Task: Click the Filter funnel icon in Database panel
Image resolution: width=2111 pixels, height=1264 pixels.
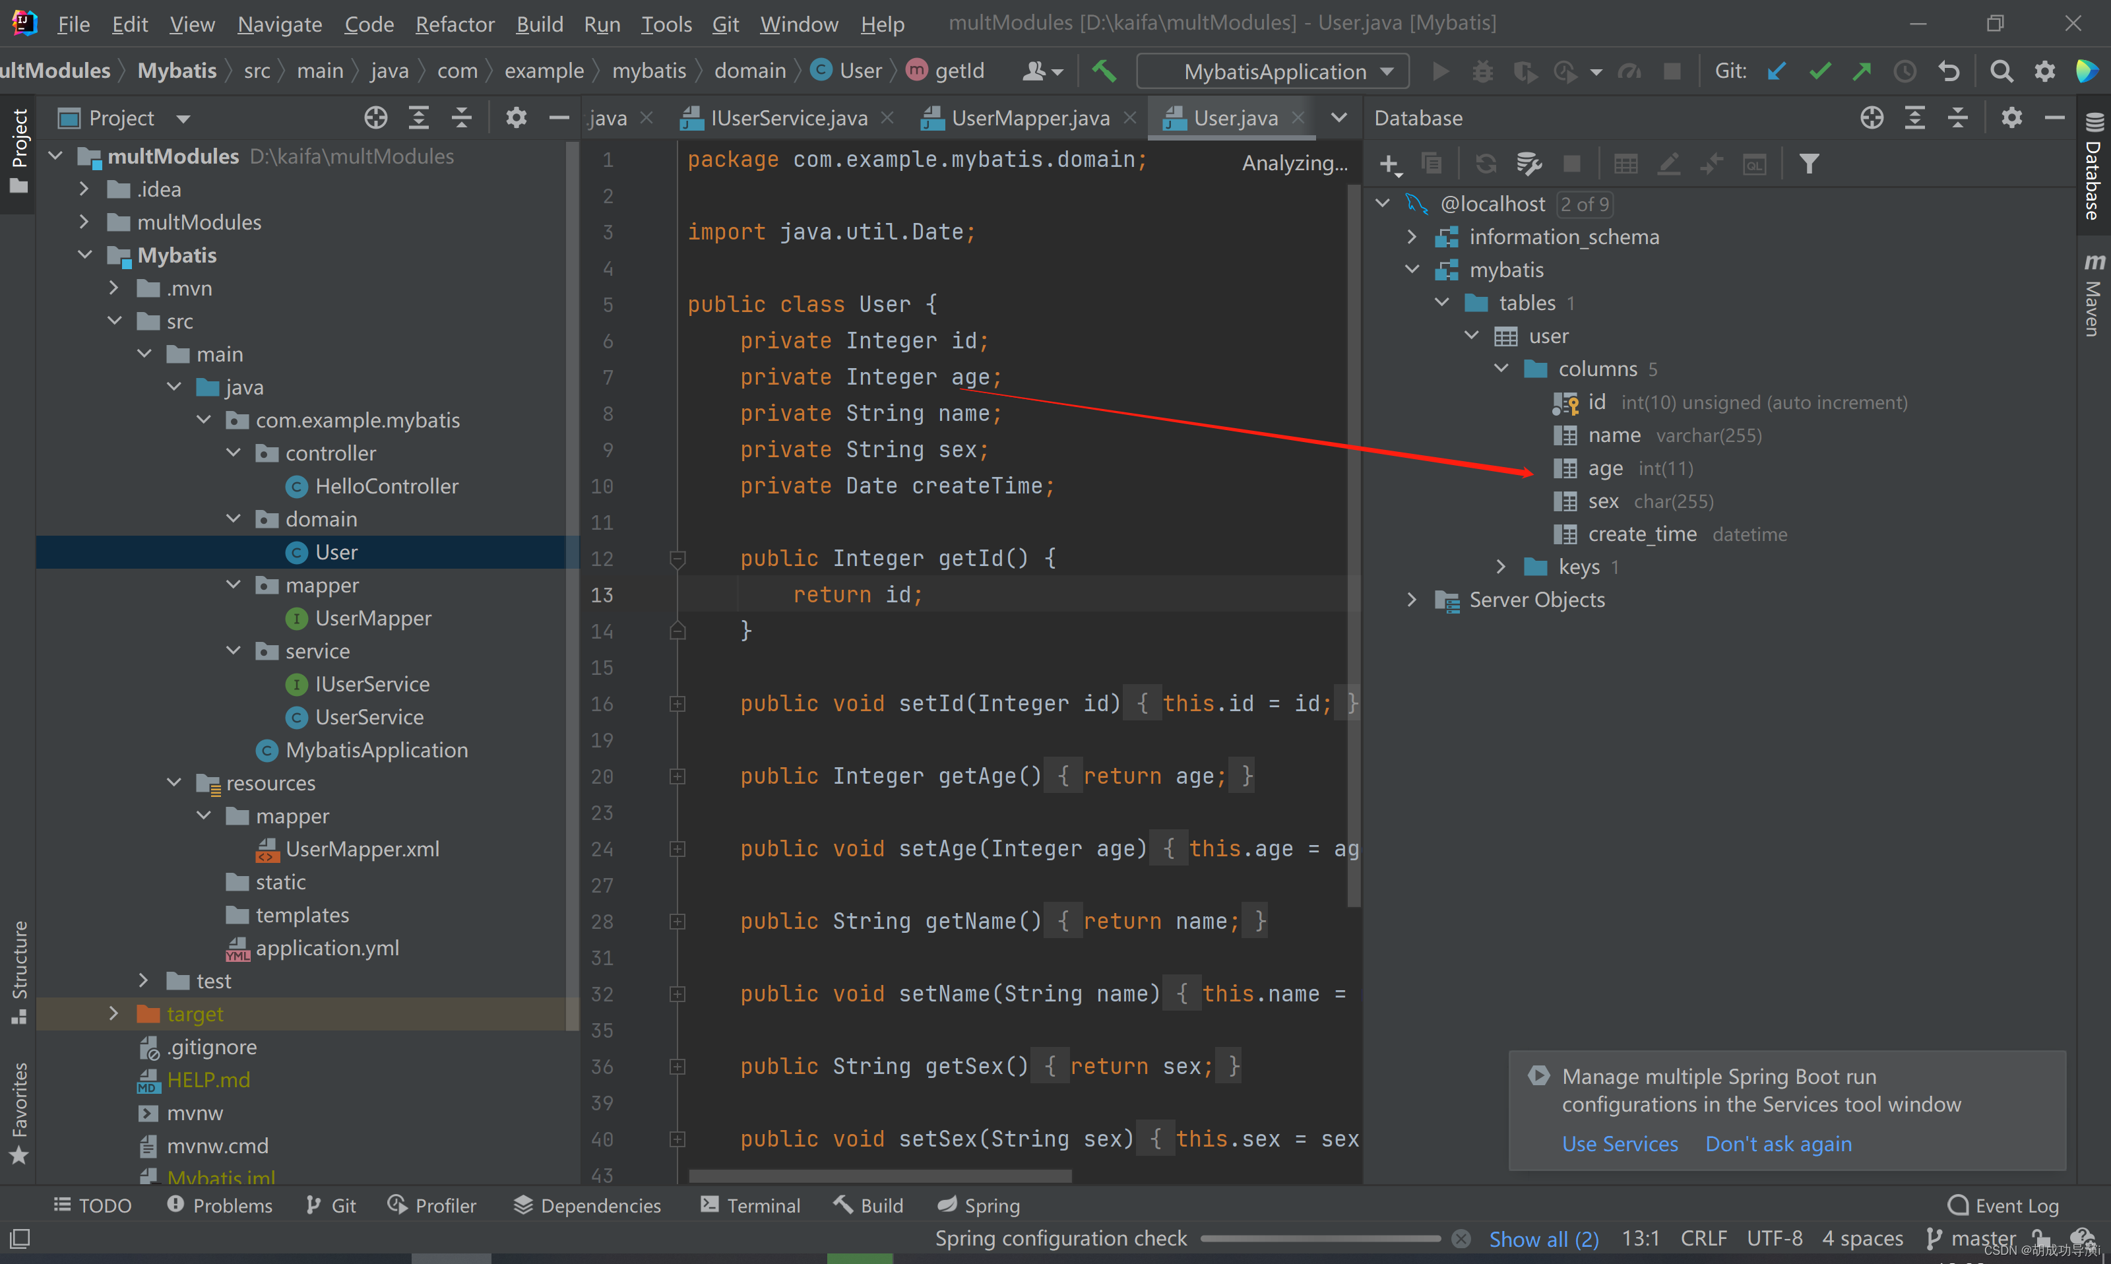Action: coord(1809,164)
